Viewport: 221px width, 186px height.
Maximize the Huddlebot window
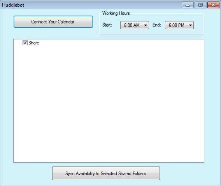(x=200, y=5)
